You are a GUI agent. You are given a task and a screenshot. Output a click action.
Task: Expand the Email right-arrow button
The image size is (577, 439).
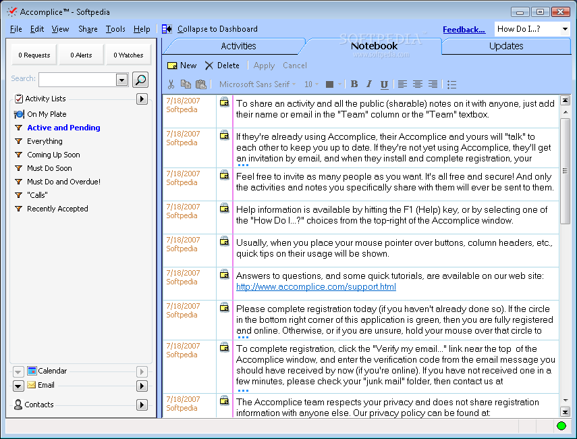(x=142, y=386)
